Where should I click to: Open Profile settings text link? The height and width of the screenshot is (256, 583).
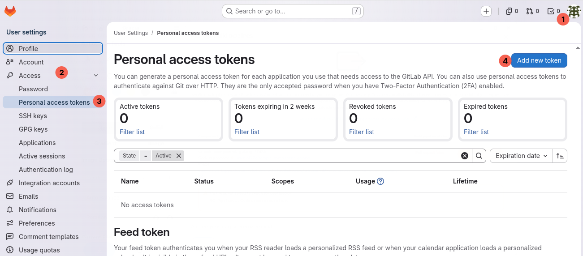coord(28,48)
